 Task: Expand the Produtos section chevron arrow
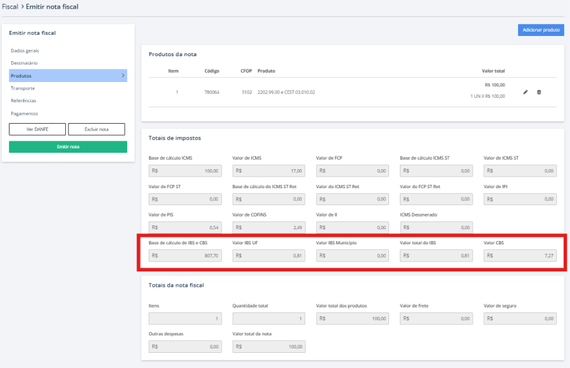pyautogui.click(x=123, y=76)
